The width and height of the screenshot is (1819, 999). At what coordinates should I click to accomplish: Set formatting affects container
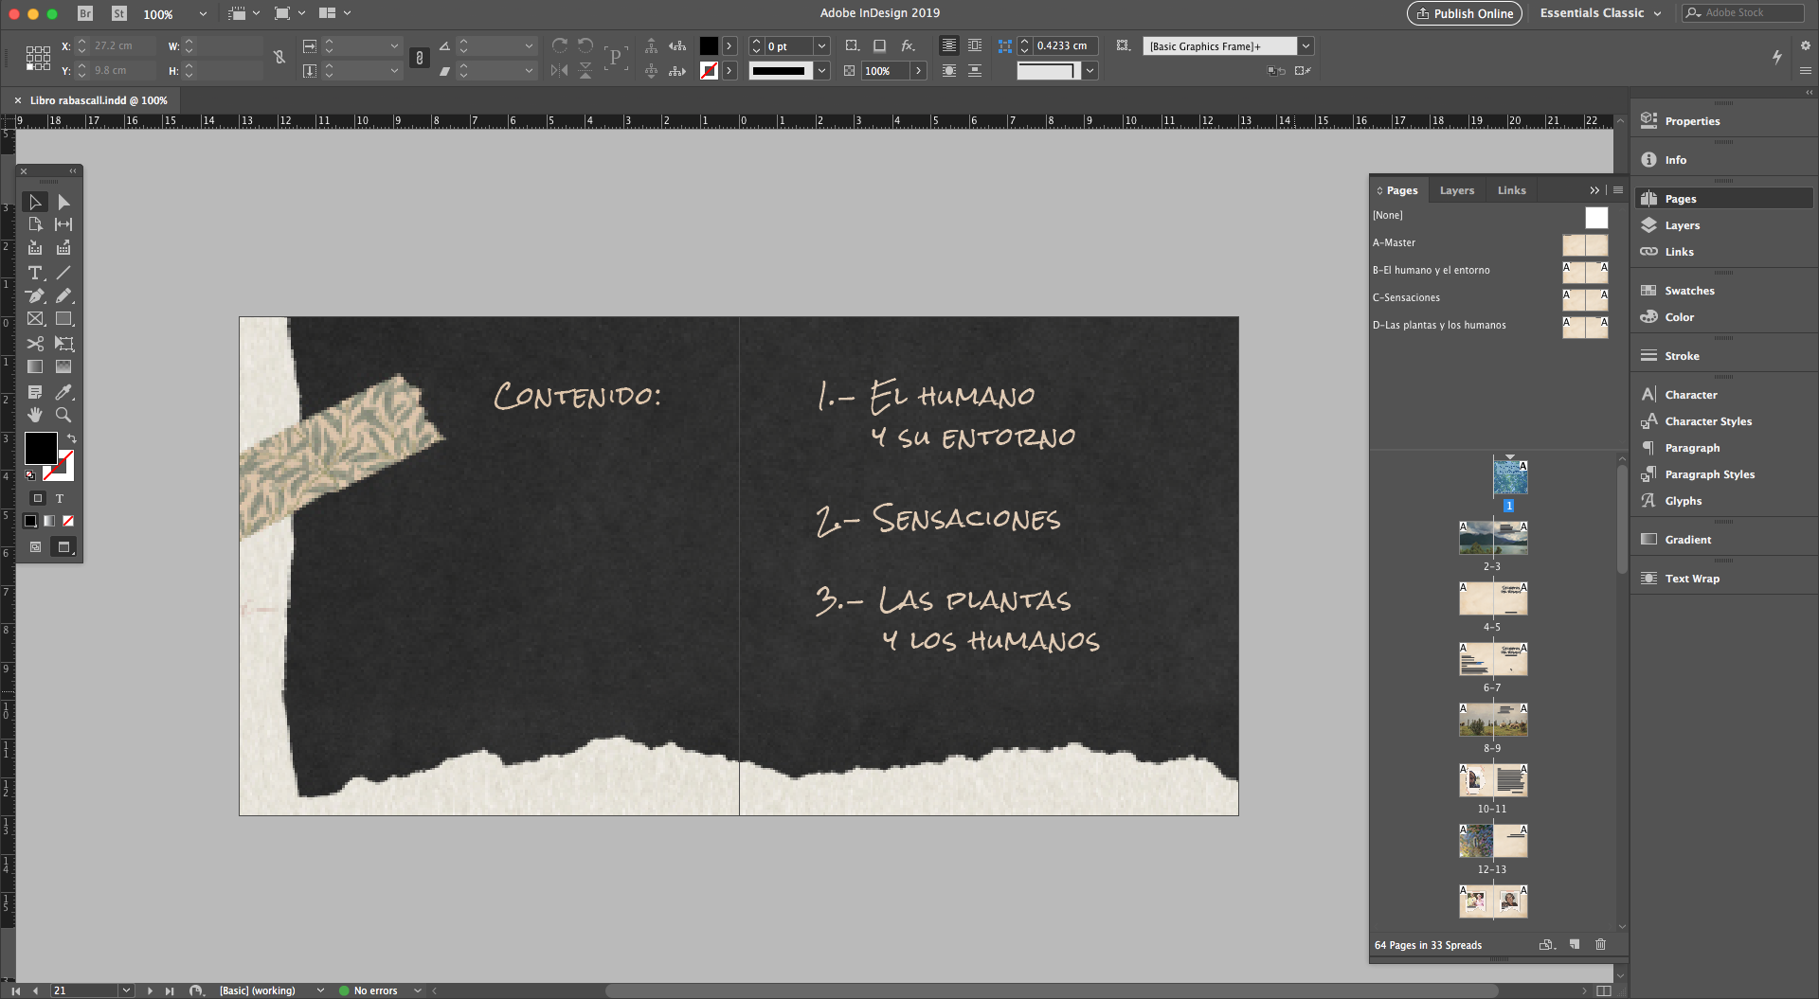(x=38, y=498)
